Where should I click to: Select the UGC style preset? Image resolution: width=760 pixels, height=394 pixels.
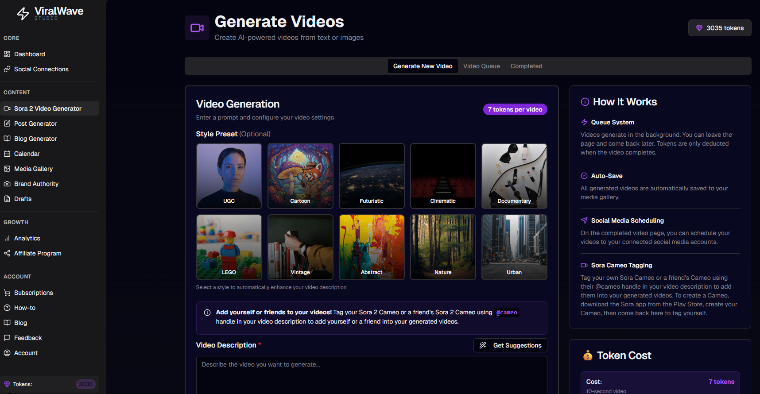tap(229, 176)
